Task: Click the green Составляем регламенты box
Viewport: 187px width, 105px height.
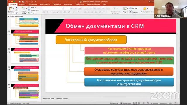Action: (x=129, y=60)
